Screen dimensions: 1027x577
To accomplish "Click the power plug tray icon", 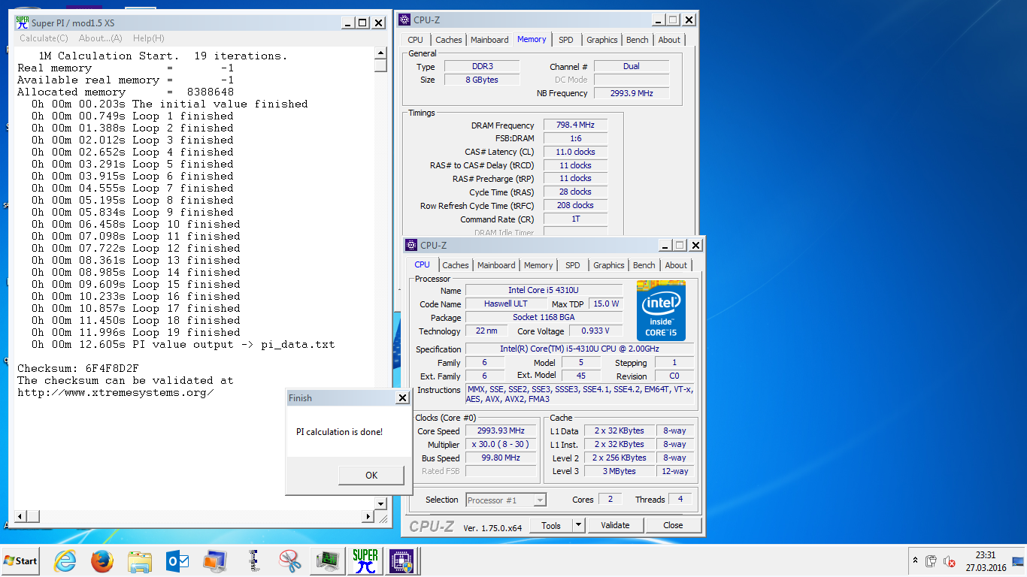I will coord(931,561).
